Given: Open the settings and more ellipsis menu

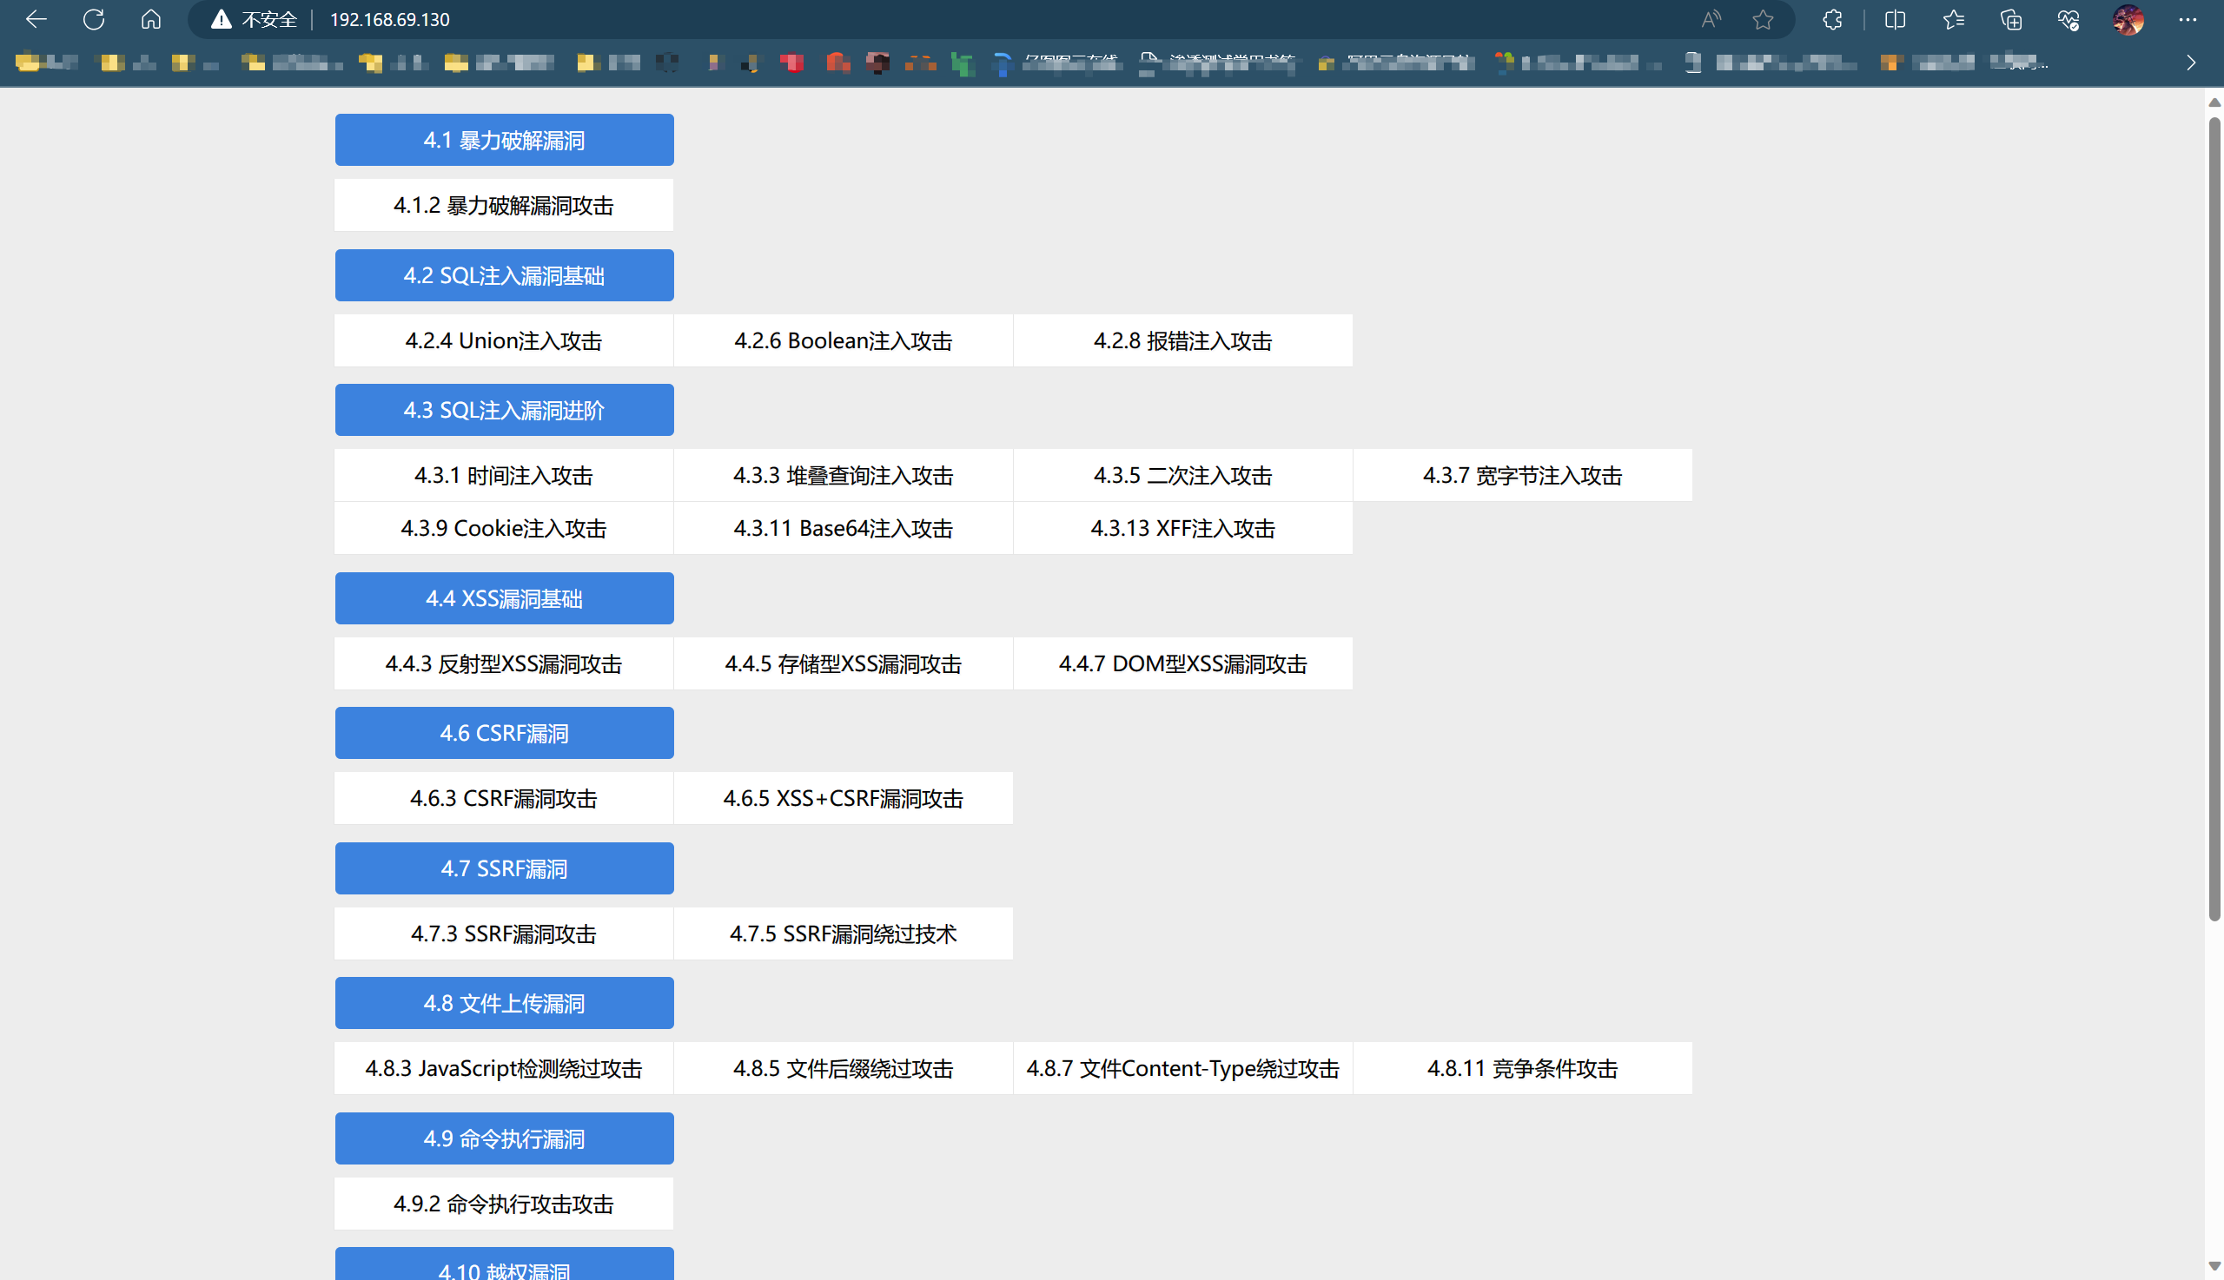Looking at the screenshot, I should tap(2187, 19).
